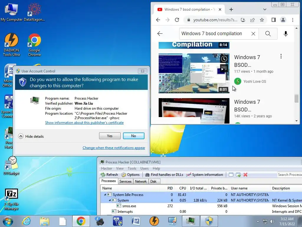Image resolution: width=302 pixels, height=227 pixels.
Task: Open Microsoft Word from taskbar
Action: click(136, 221)
